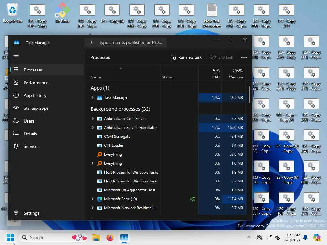This screenshot has width=327, height=245.
Task: Expand the second Everything process row
Action: coord(92,163)
